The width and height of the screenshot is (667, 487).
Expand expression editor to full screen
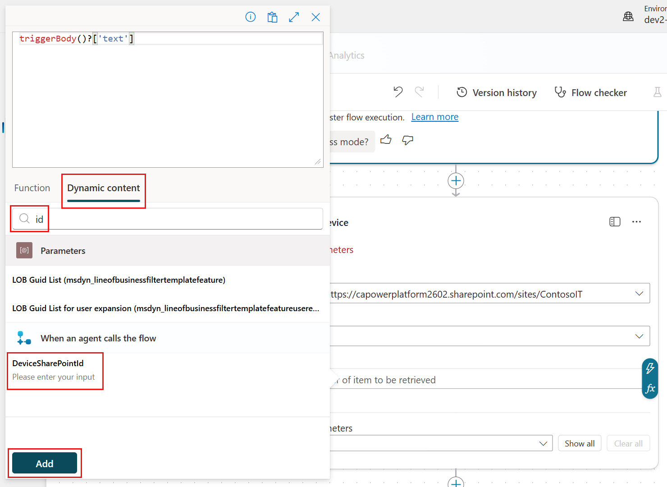[294, 17]
